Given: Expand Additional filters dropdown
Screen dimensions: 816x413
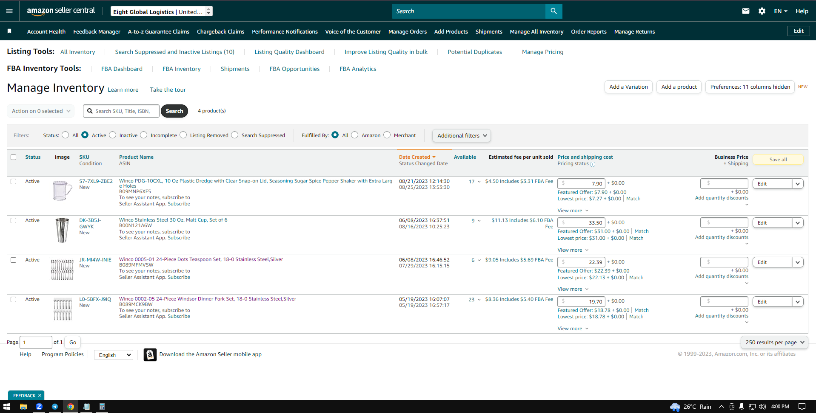Looking at the screenshot, I should (x=462, y=135).
